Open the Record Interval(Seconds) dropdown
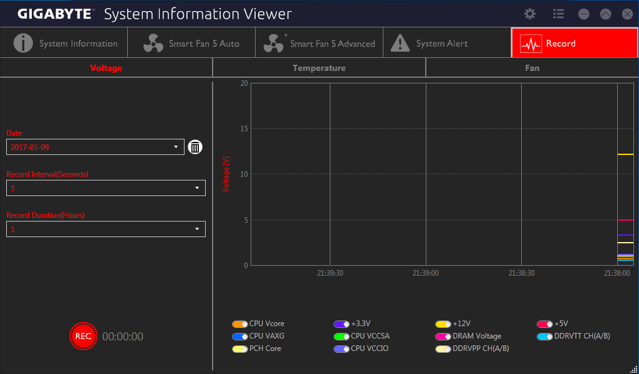Image resolution: width=639 pixels, height=374 pixels. [x=106, y=188]
